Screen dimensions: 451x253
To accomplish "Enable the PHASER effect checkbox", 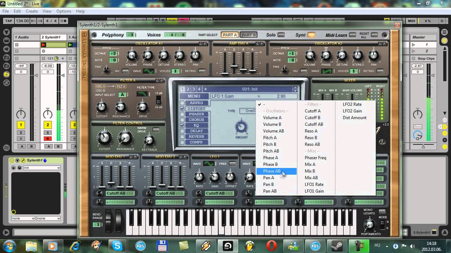I will pos(182,114).
